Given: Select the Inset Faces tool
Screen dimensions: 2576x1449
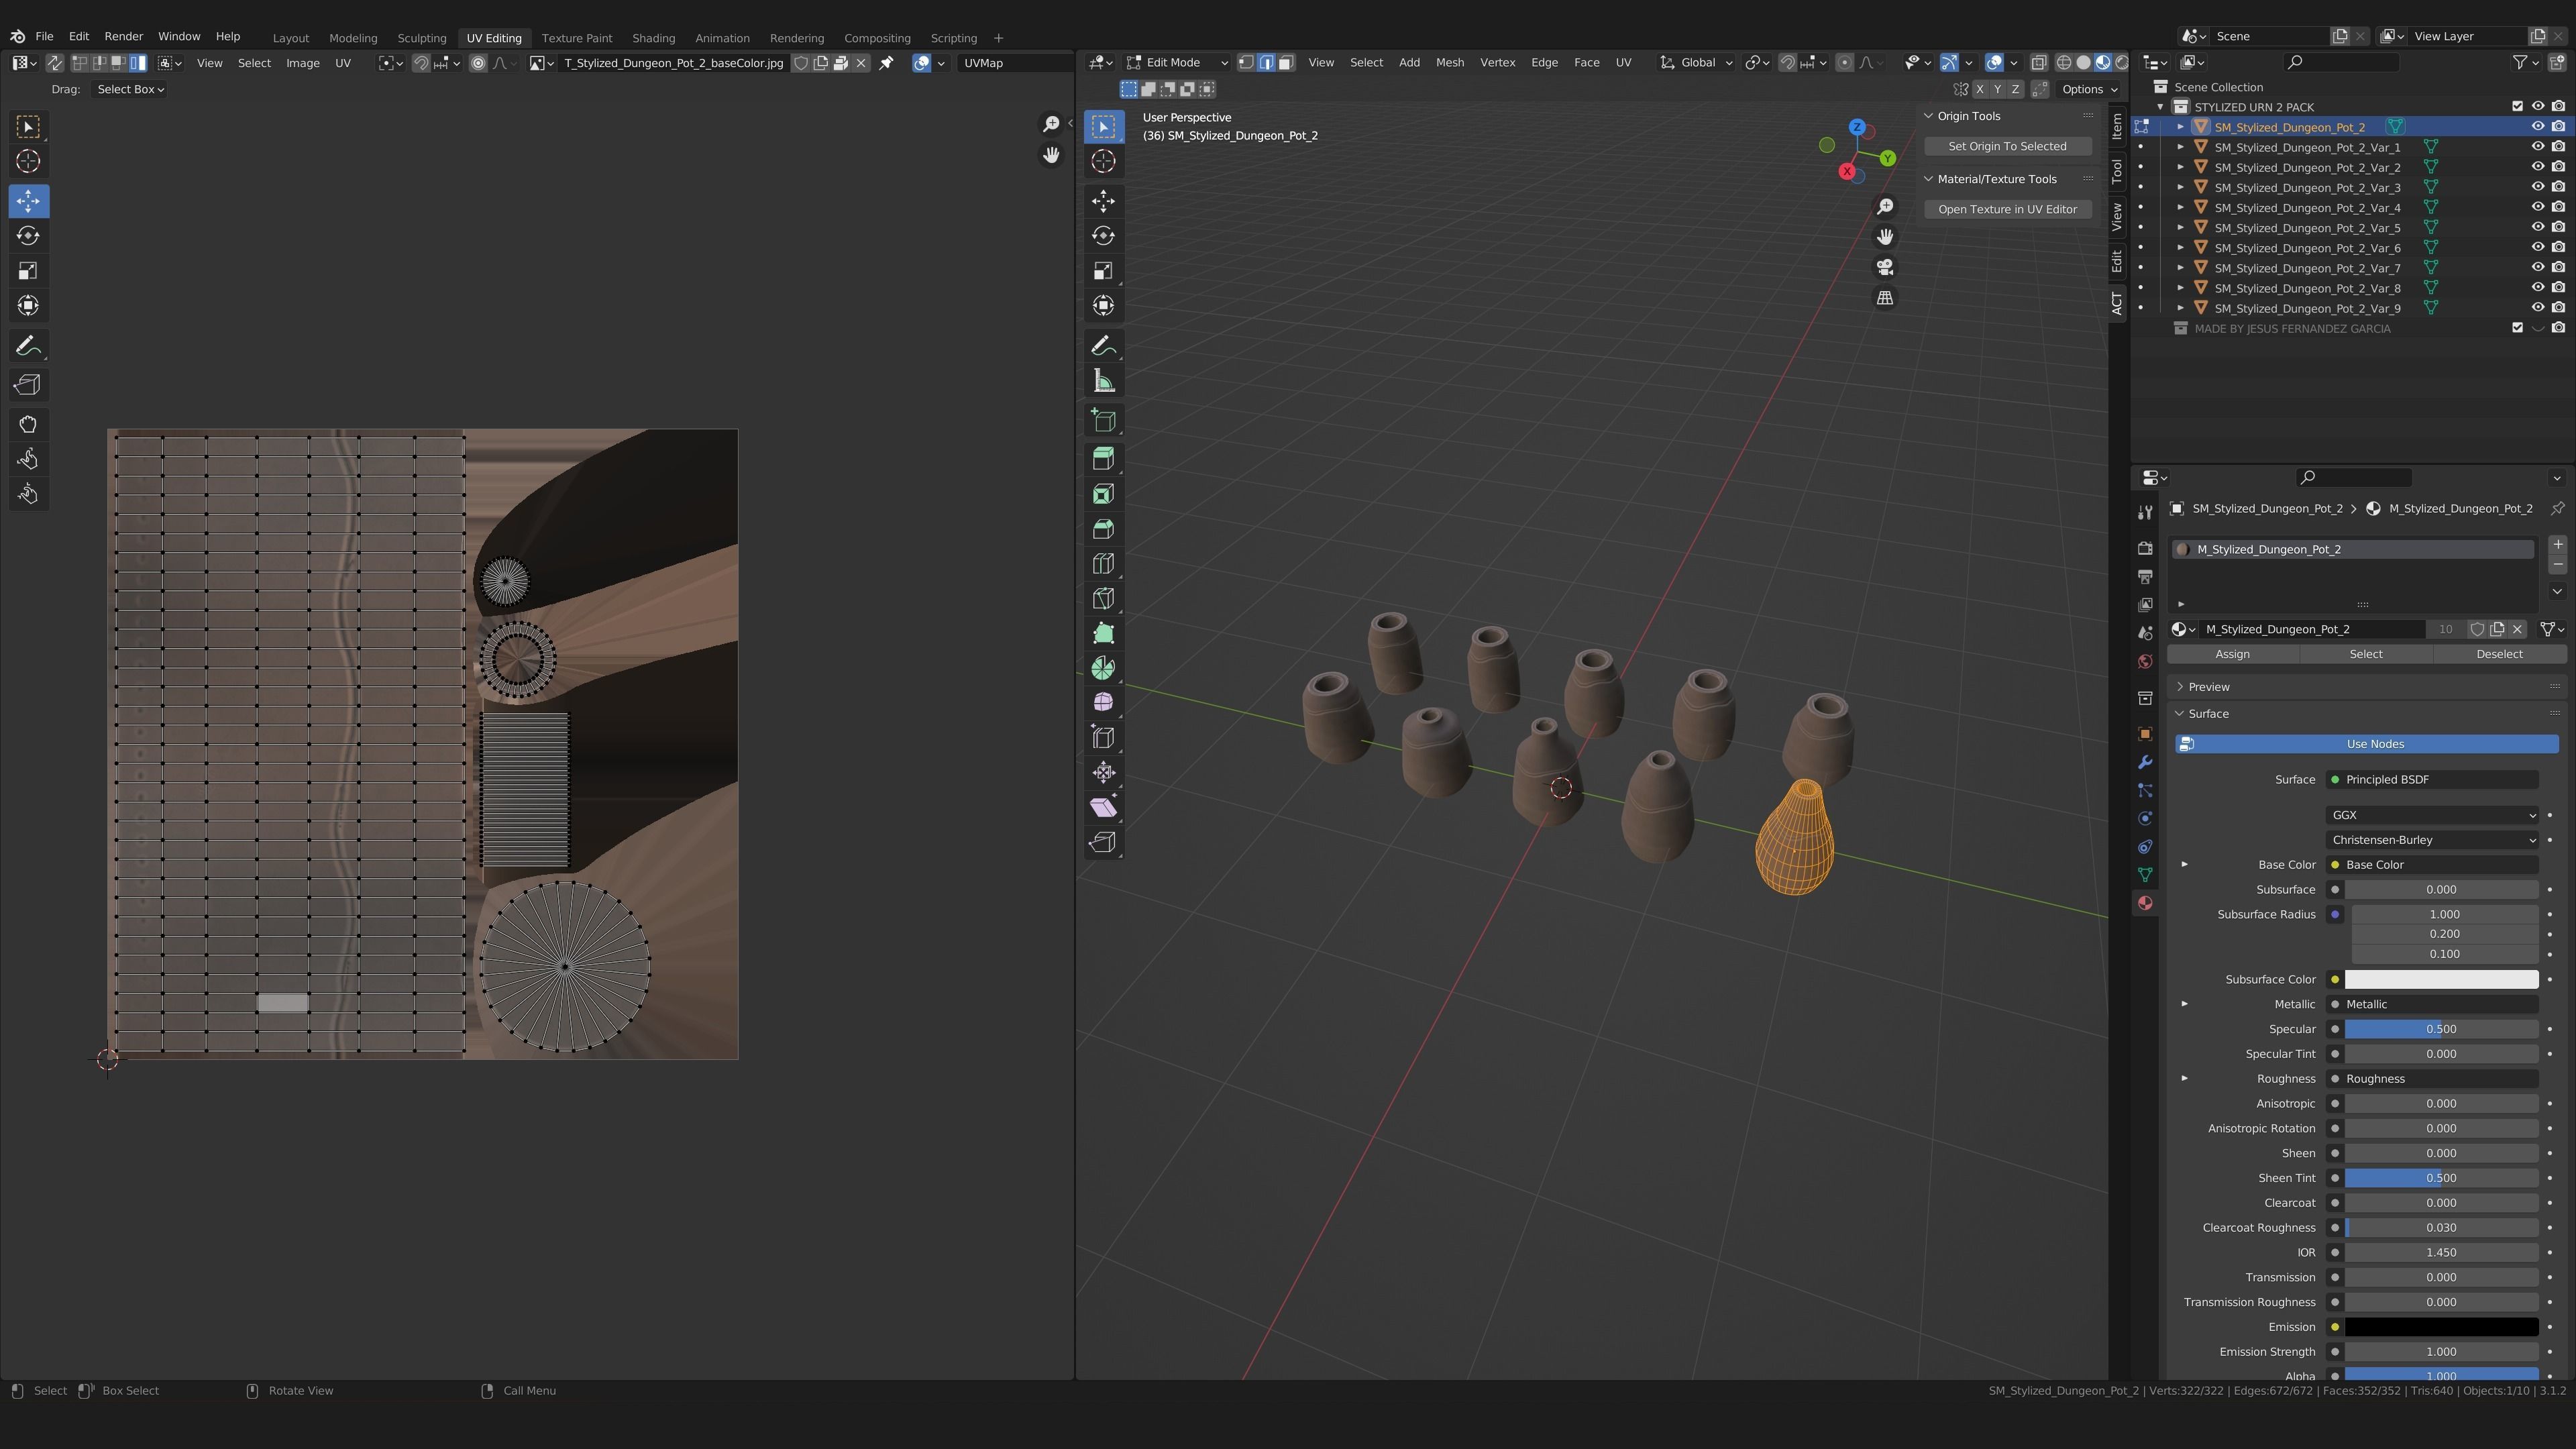Looking at the screenshot, I should (x=1103, y=494).
